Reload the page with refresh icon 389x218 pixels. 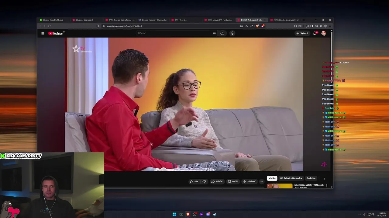[49, 26]
